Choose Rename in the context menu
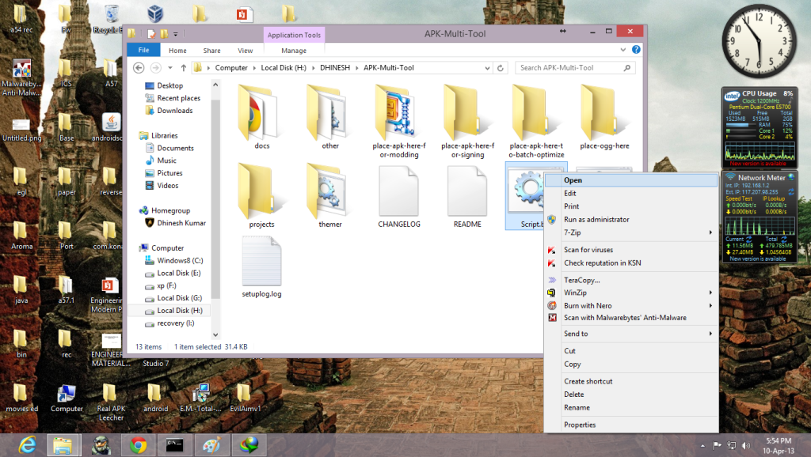Viewport: 811px width, 457px height. tap(631, 407)
